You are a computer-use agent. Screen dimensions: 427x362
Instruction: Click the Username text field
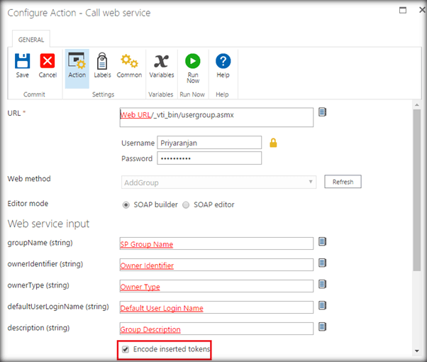pos(209,143)
